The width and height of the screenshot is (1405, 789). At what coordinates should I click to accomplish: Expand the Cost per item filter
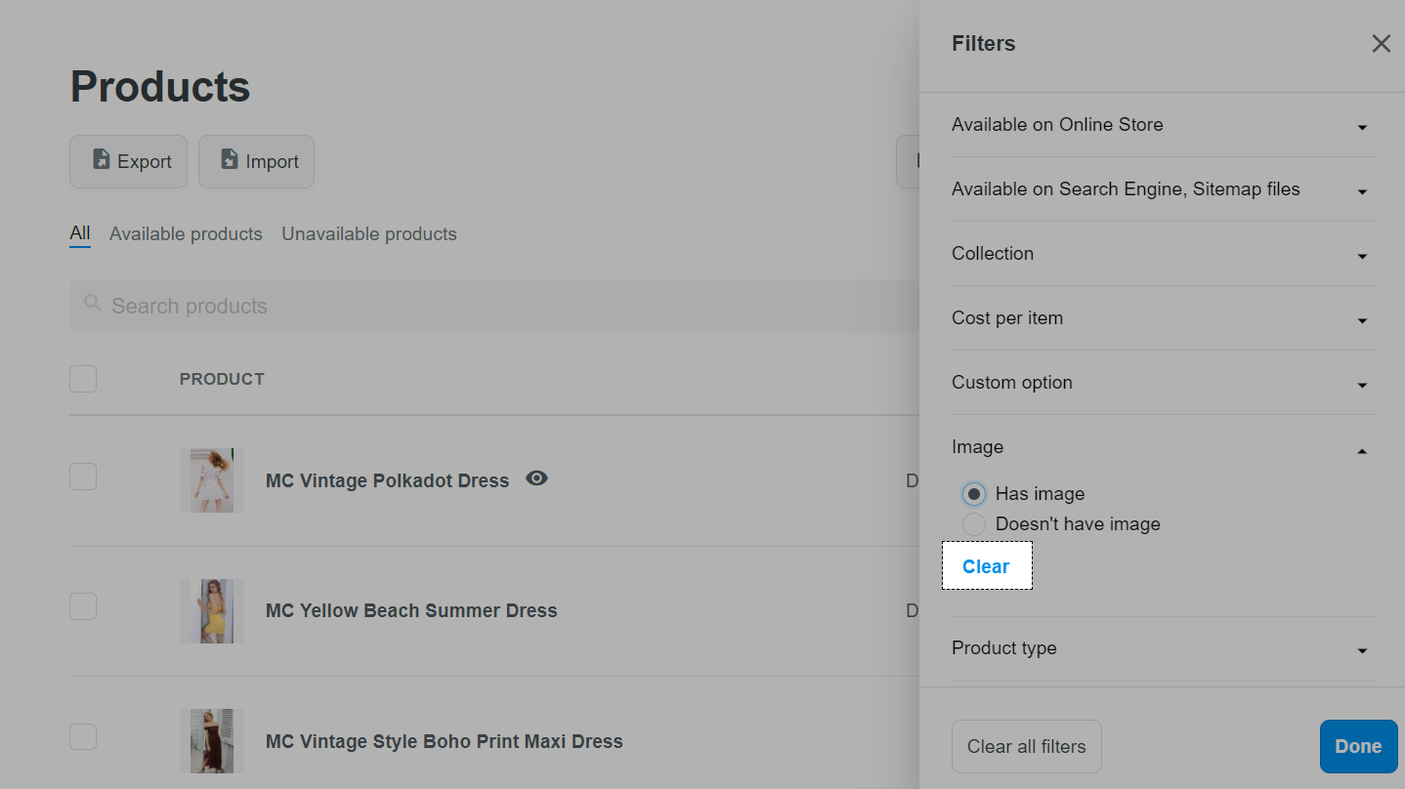[1165, 318]
